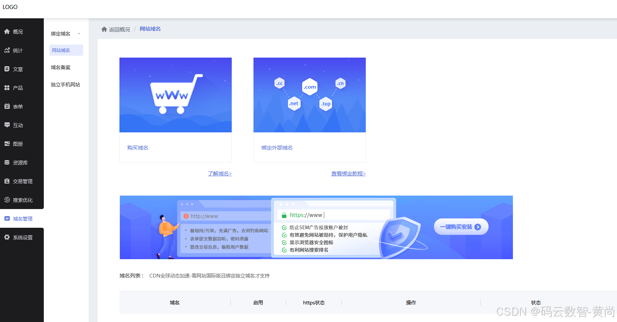Click the 启用 column header
The image size is (617, 322).
258,303
